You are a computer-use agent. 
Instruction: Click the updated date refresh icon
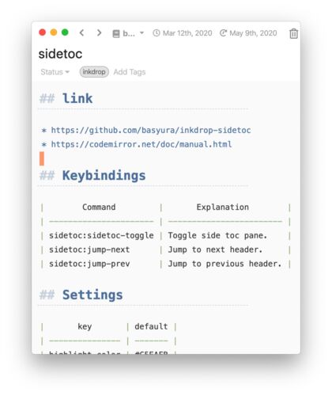pyautogui.click(x=223, y=33)
